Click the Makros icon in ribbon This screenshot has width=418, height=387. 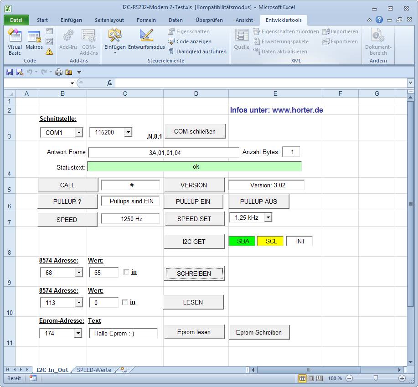pos(34,41)
